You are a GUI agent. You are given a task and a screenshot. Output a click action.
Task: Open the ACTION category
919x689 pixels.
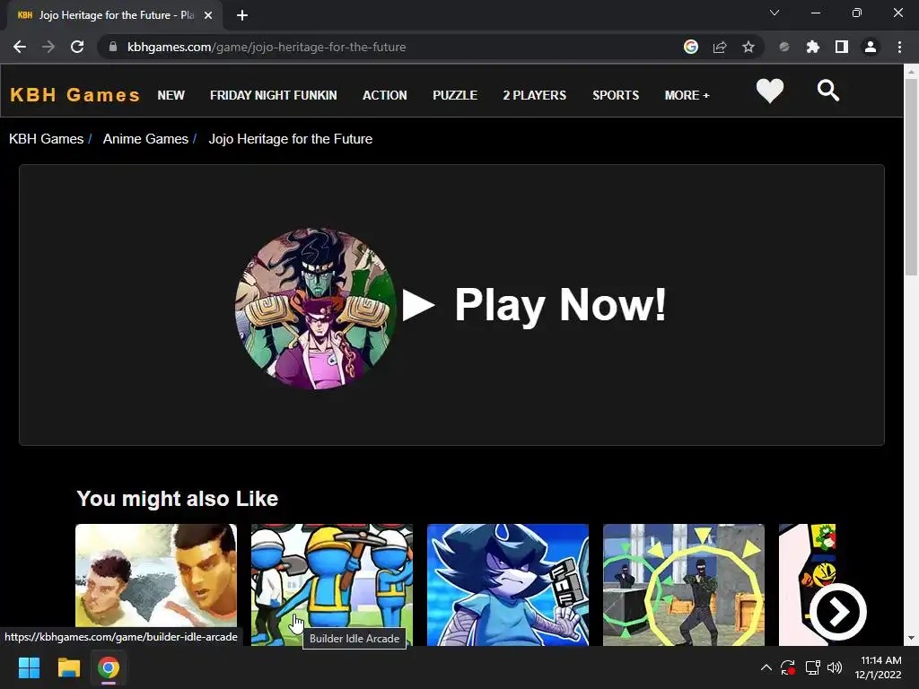coord(384,95)
